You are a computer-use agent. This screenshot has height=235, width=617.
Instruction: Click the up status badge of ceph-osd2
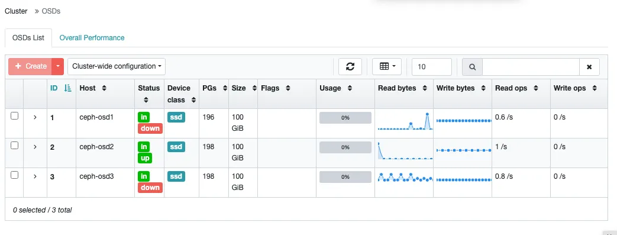pos(145,158)
